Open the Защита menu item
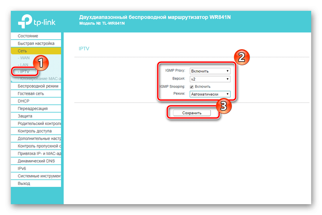 click(x=25, y=116)
